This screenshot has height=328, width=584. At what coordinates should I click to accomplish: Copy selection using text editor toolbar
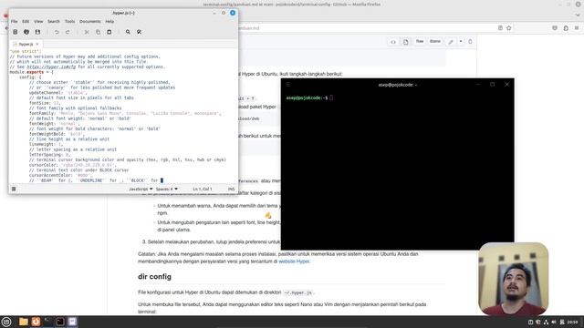98,32
